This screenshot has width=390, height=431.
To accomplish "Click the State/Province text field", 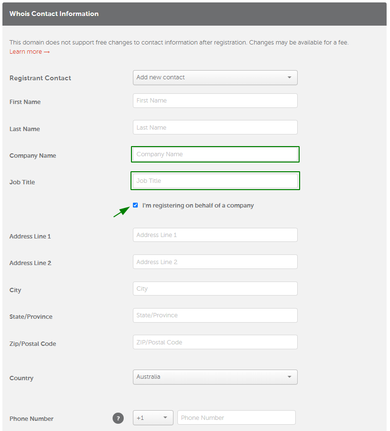I will [215, 315].
